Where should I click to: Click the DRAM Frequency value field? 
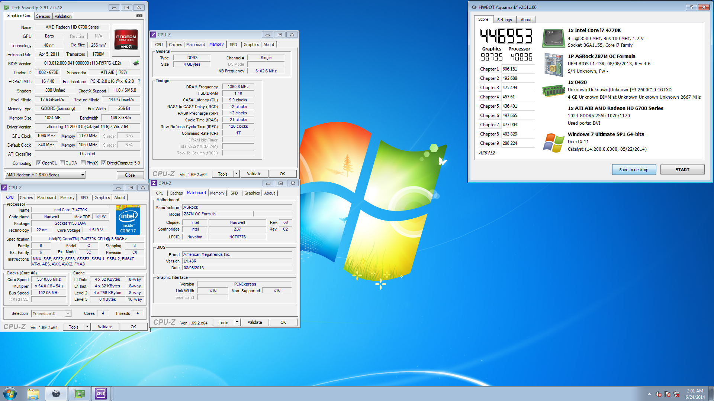(238, 87)
